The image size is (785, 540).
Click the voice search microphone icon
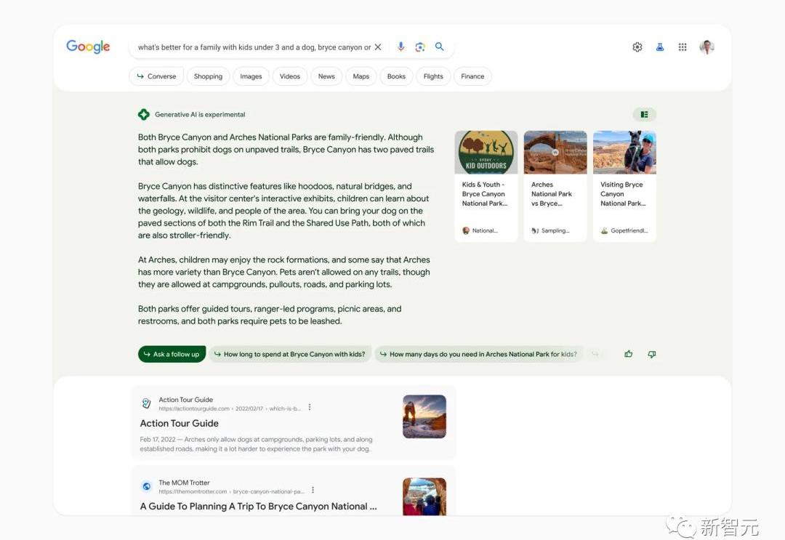point(400,47)
